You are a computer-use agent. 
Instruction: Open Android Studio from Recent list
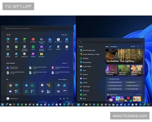pyautogui.click(x=86, y=66)
